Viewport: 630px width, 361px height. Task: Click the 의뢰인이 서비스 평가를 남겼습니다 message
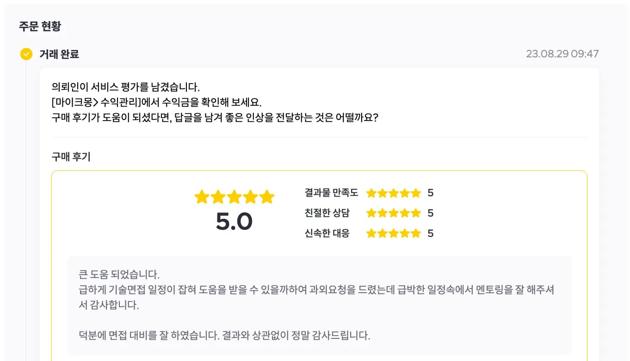click(126, 87)
